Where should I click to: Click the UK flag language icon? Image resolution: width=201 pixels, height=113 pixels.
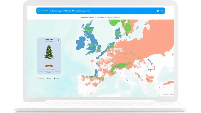(x=162, y=11)
